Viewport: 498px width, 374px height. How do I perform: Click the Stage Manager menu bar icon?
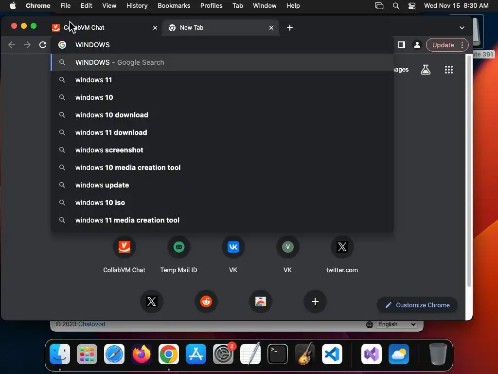point(379,6)
